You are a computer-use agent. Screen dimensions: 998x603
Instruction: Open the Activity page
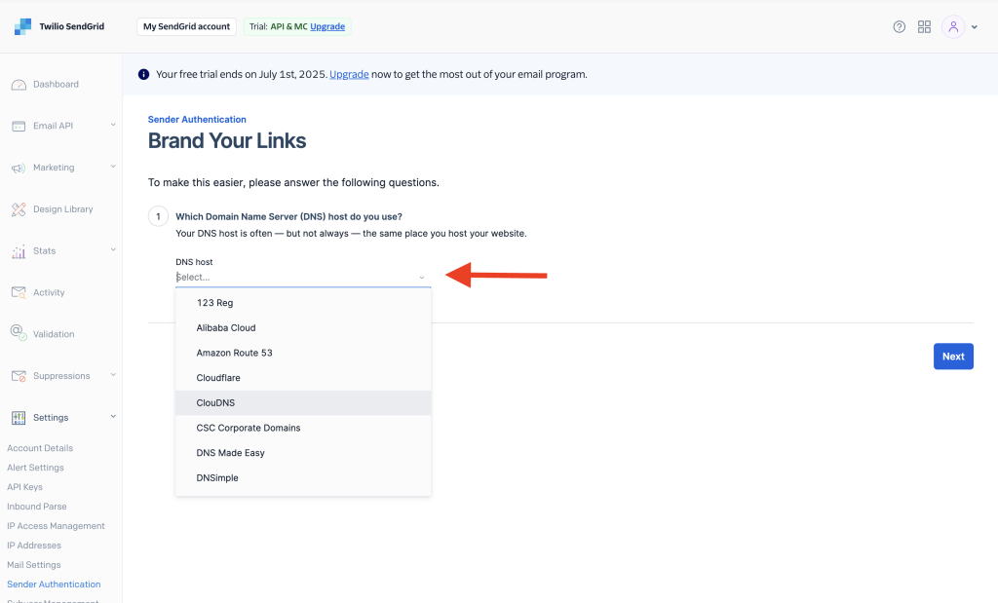[49, 292]
